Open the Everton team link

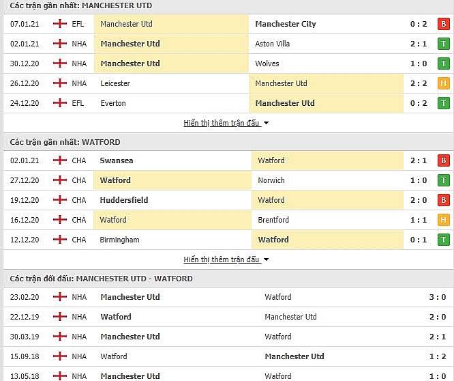pyautogui.click(x=114, y=103)
